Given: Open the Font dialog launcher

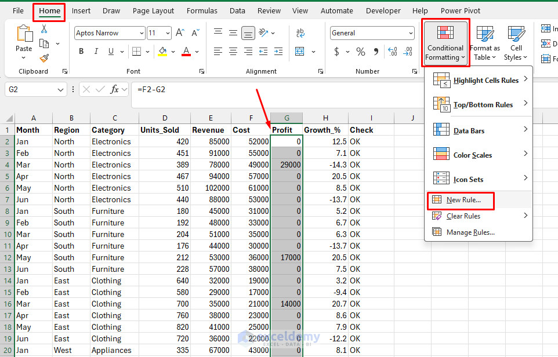Looking at the screenshot, I should [202, 71].
